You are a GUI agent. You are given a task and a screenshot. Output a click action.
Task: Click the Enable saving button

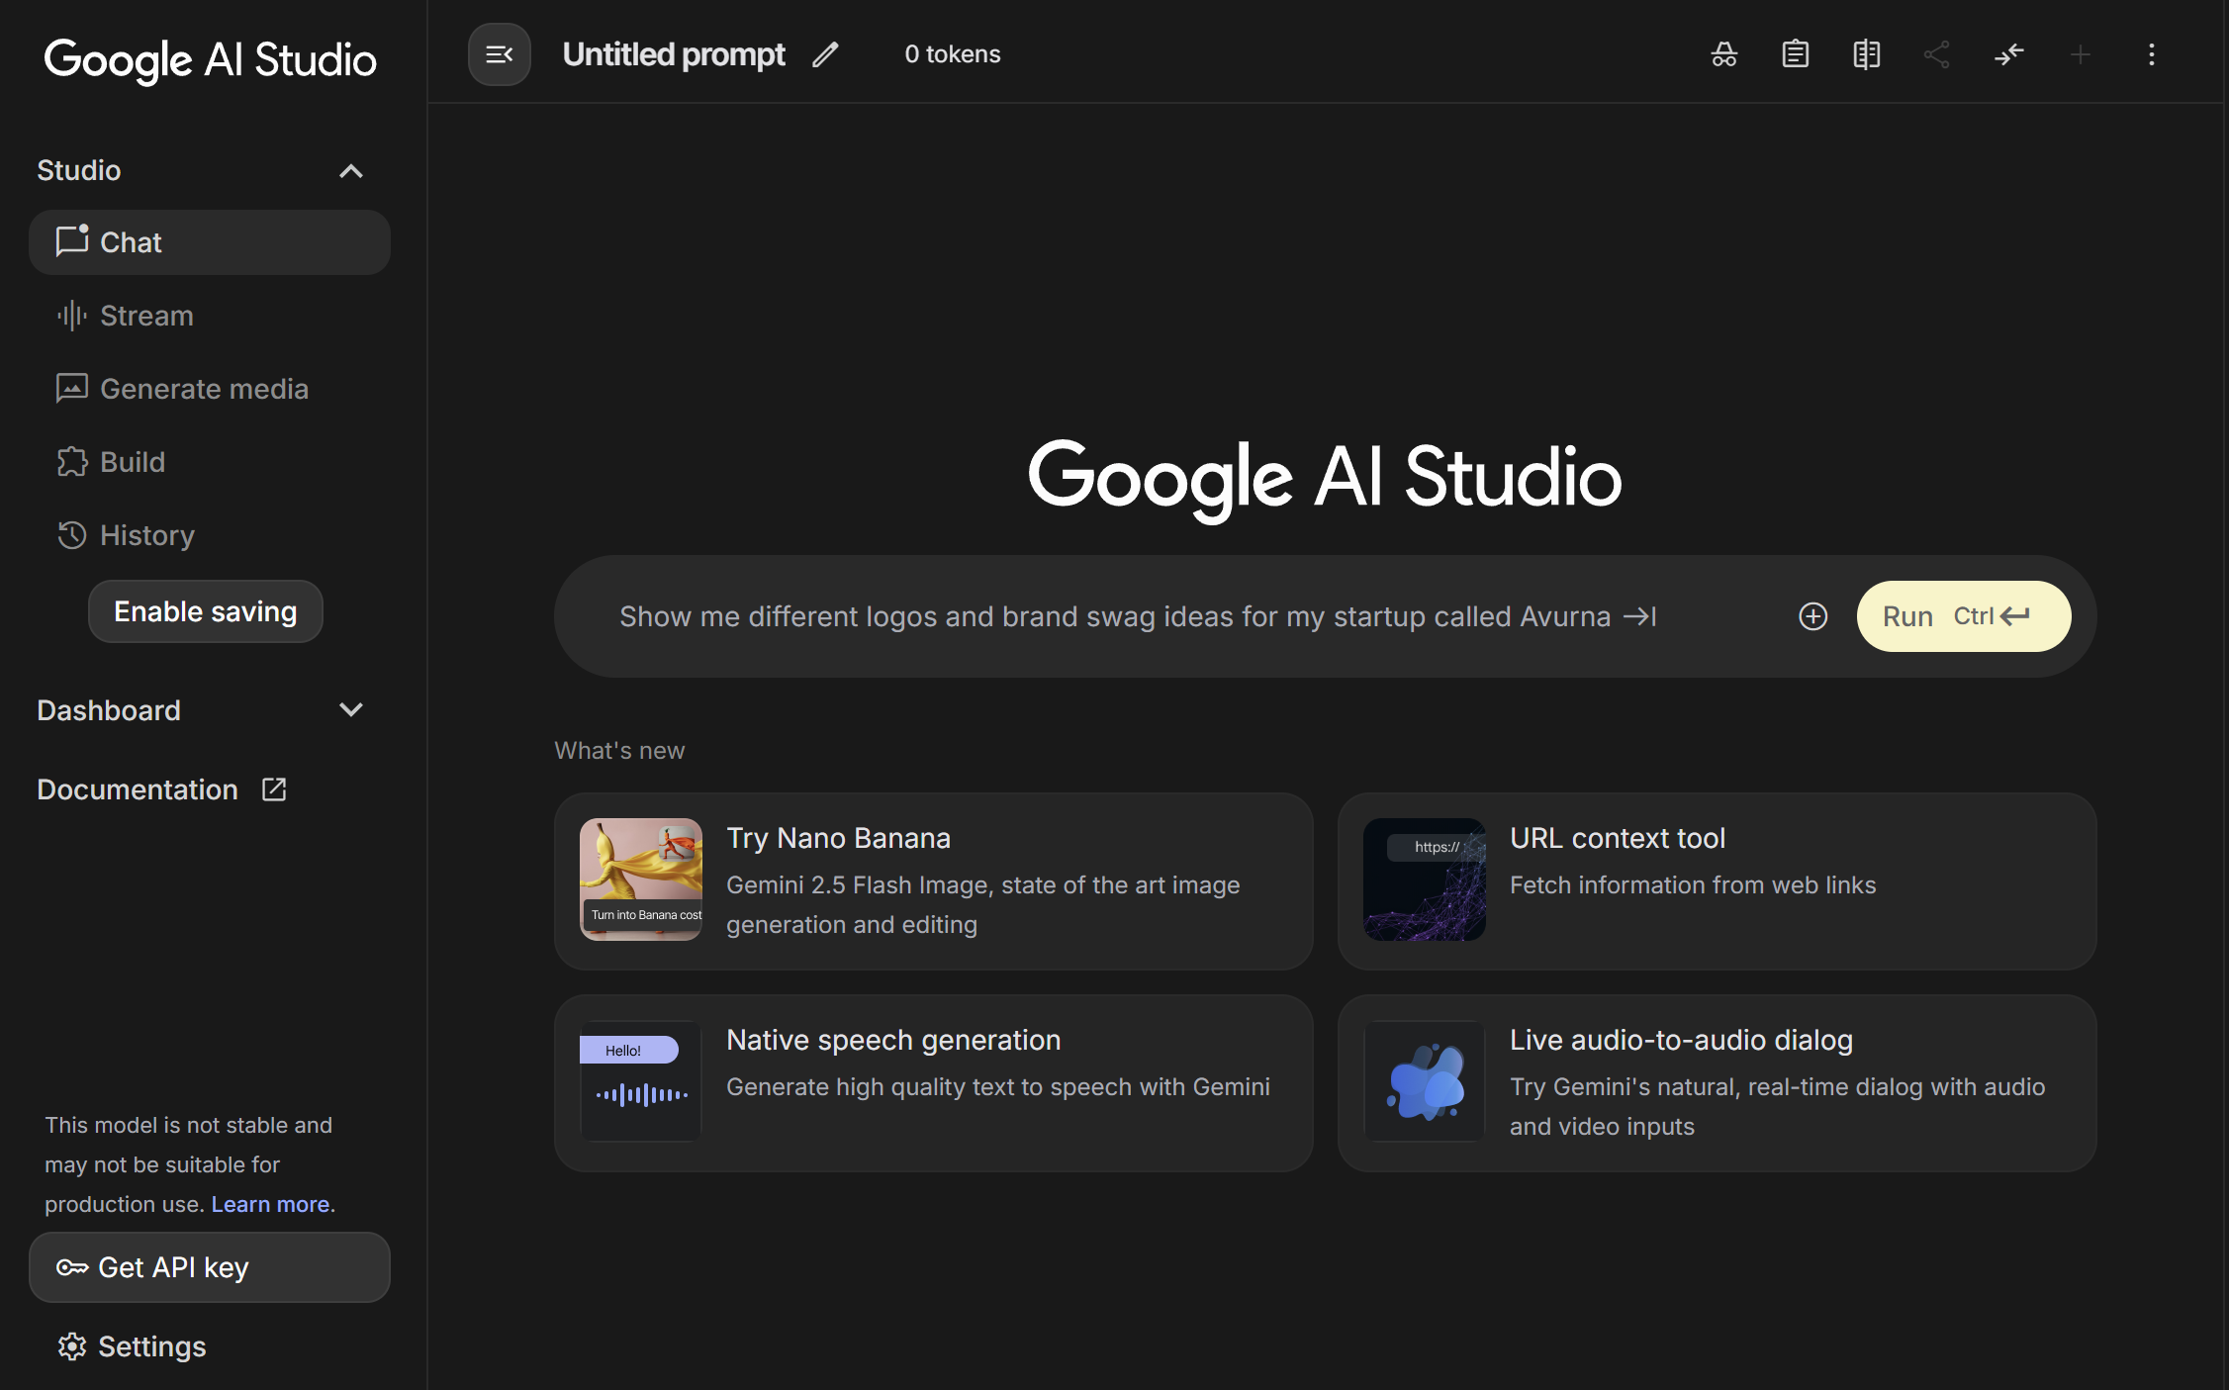pos(206,611)
